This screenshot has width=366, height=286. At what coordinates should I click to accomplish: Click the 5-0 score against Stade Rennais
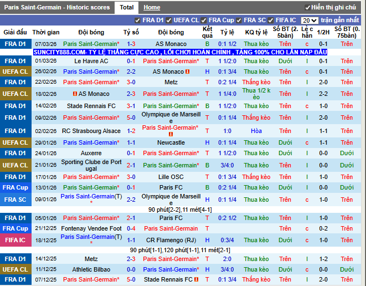[x=131, y=279]
